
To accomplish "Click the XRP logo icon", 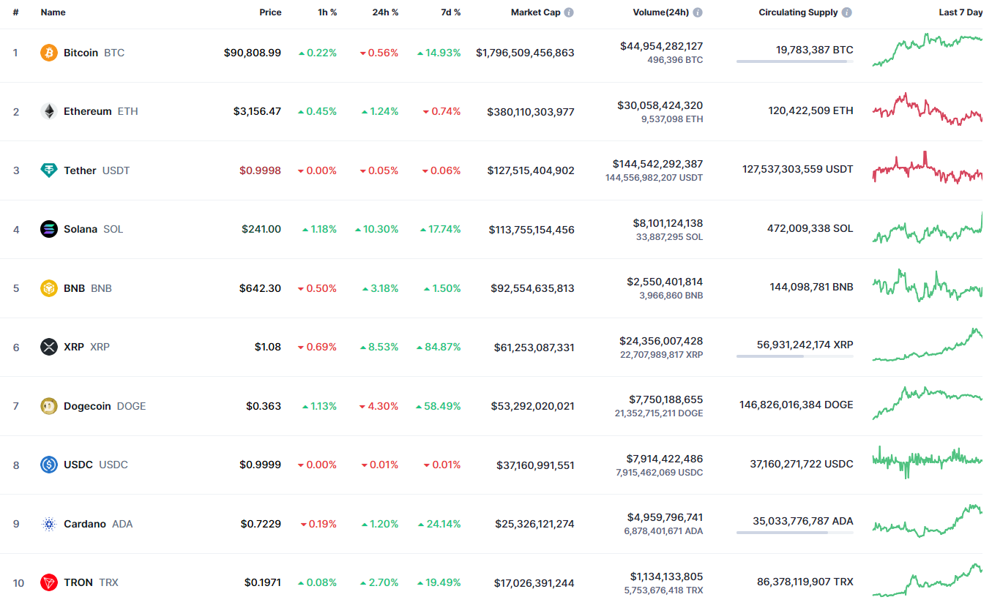I will coord(49,347).
